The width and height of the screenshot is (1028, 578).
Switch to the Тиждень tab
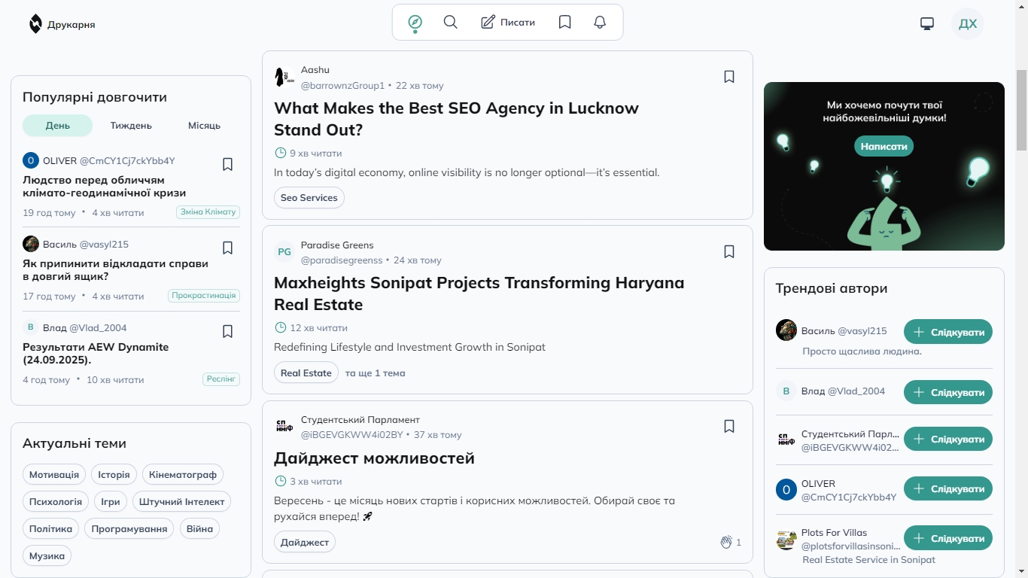click(131, 126)
